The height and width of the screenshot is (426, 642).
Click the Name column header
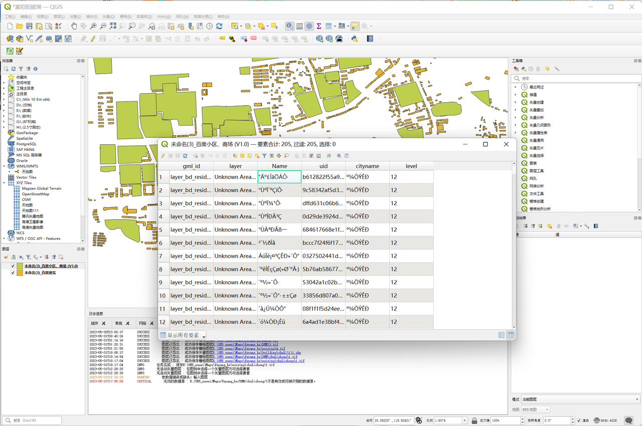click(x=279, y=166)
